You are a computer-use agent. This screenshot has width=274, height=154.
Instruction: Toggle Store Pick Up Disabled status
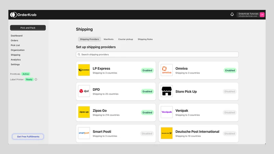tap(229, 91)
